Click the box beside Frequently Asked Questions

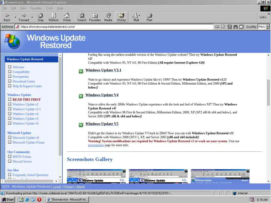[x=10, y=175]
